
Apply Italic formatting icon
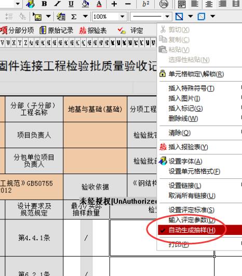(57, 4)
